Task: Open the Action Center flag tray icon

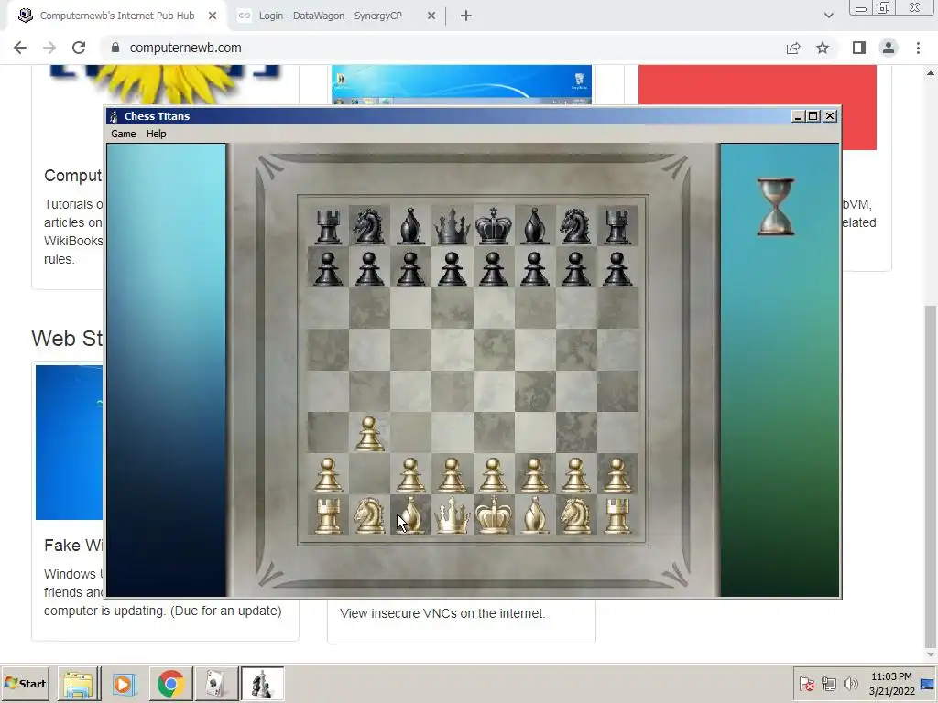Action: (806, 683)
